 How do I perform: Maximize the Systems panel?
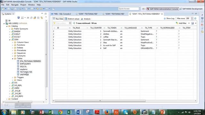pos(45,14)
